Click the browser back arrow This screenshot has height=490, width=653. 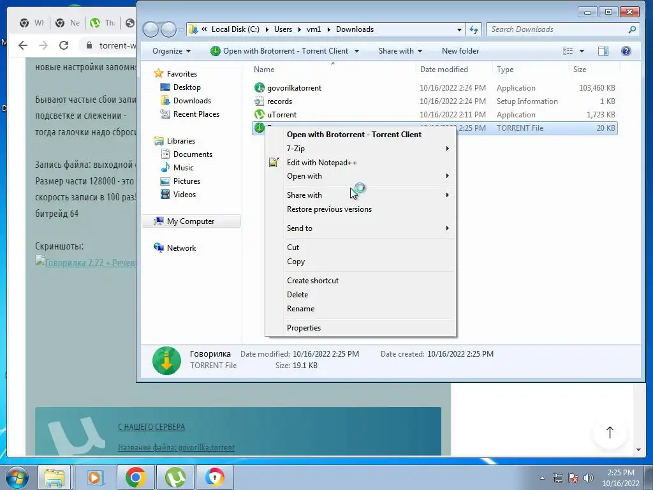point(23,45)
